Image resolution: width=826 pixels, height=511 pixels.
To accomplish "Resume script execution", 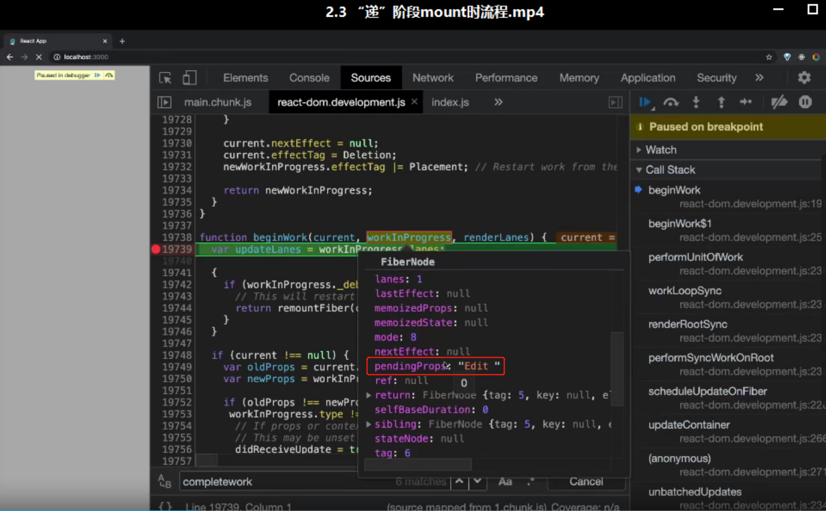I will [x=646, y=102].
